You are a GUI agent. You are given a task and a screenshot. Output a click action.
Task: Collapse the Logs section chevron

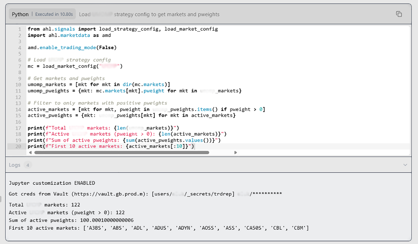pyautogui.click(x=405, y=165)
